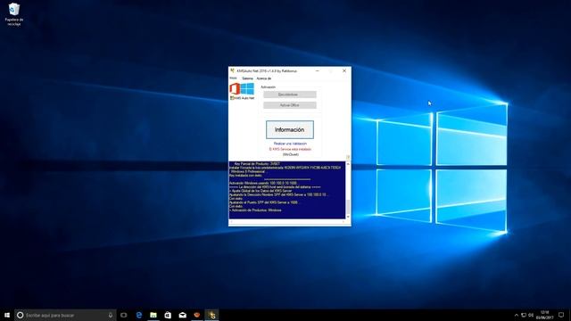Close the KMSAuto Net window
This screenshot has height=321, width=571.
(344, 71)
